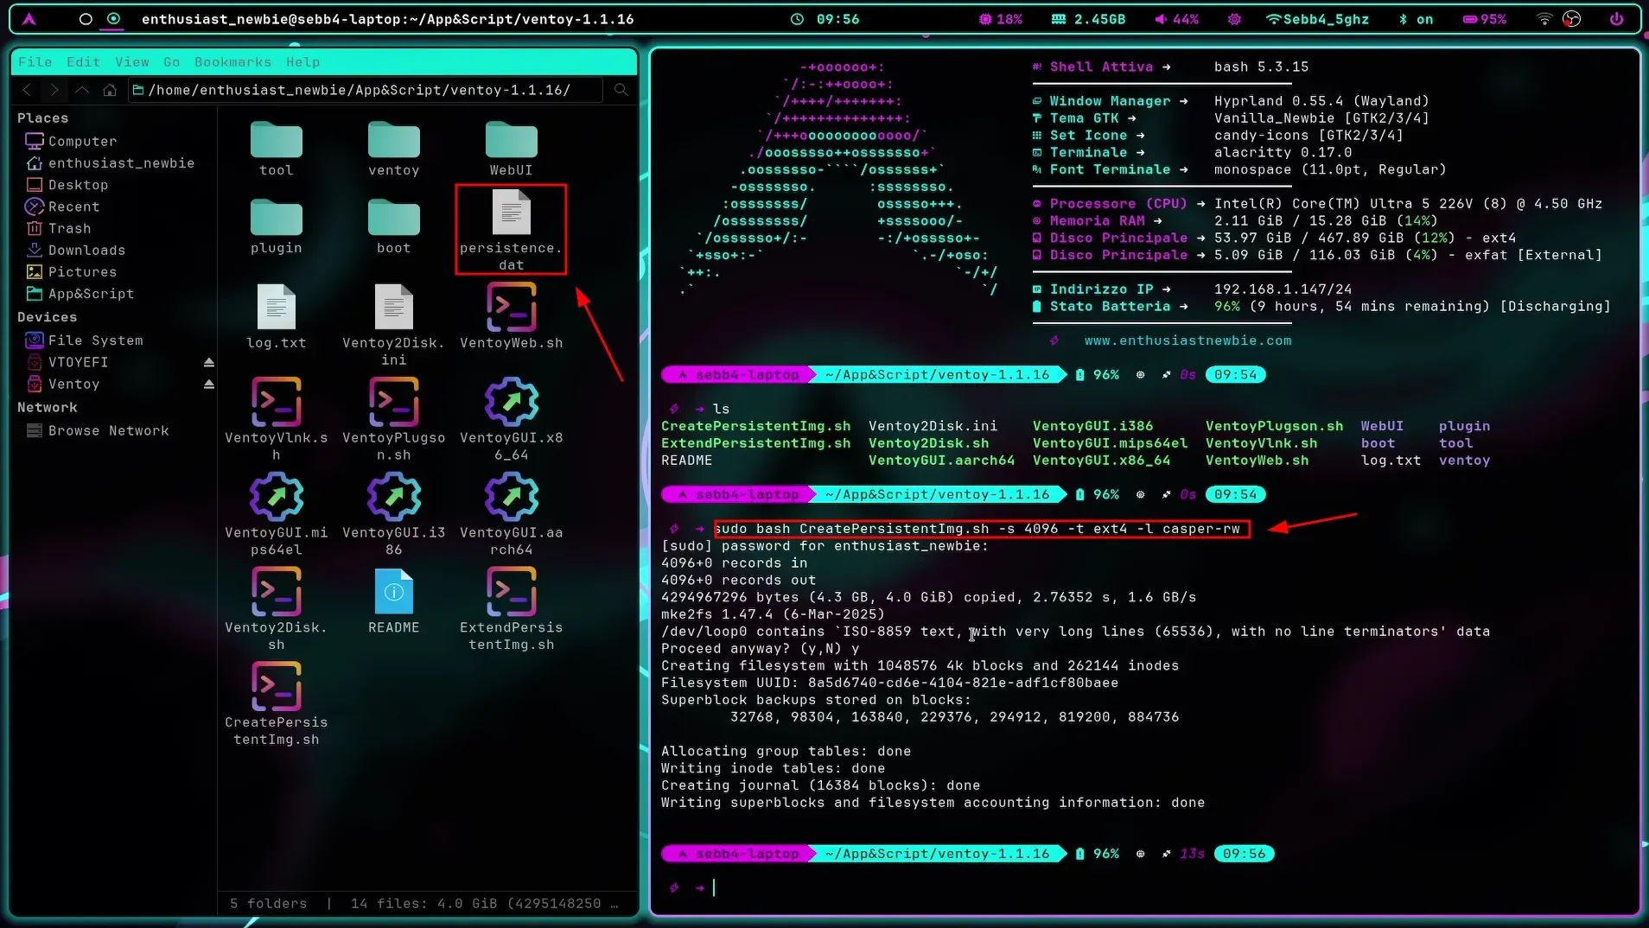The width and height of the screenshot is (1649, 928).
Task: Open the View menu
Action: tap(132, 62)
